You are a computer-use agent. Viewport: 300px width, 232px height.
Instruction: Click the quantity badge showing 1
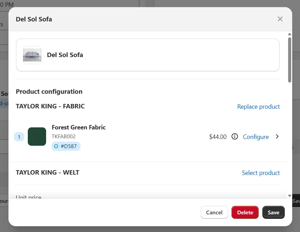(x=19, y=137)
